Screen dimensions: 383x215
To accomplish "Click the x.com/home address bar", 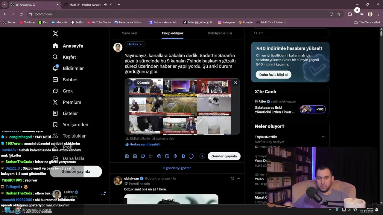I will tap(180, 14).
